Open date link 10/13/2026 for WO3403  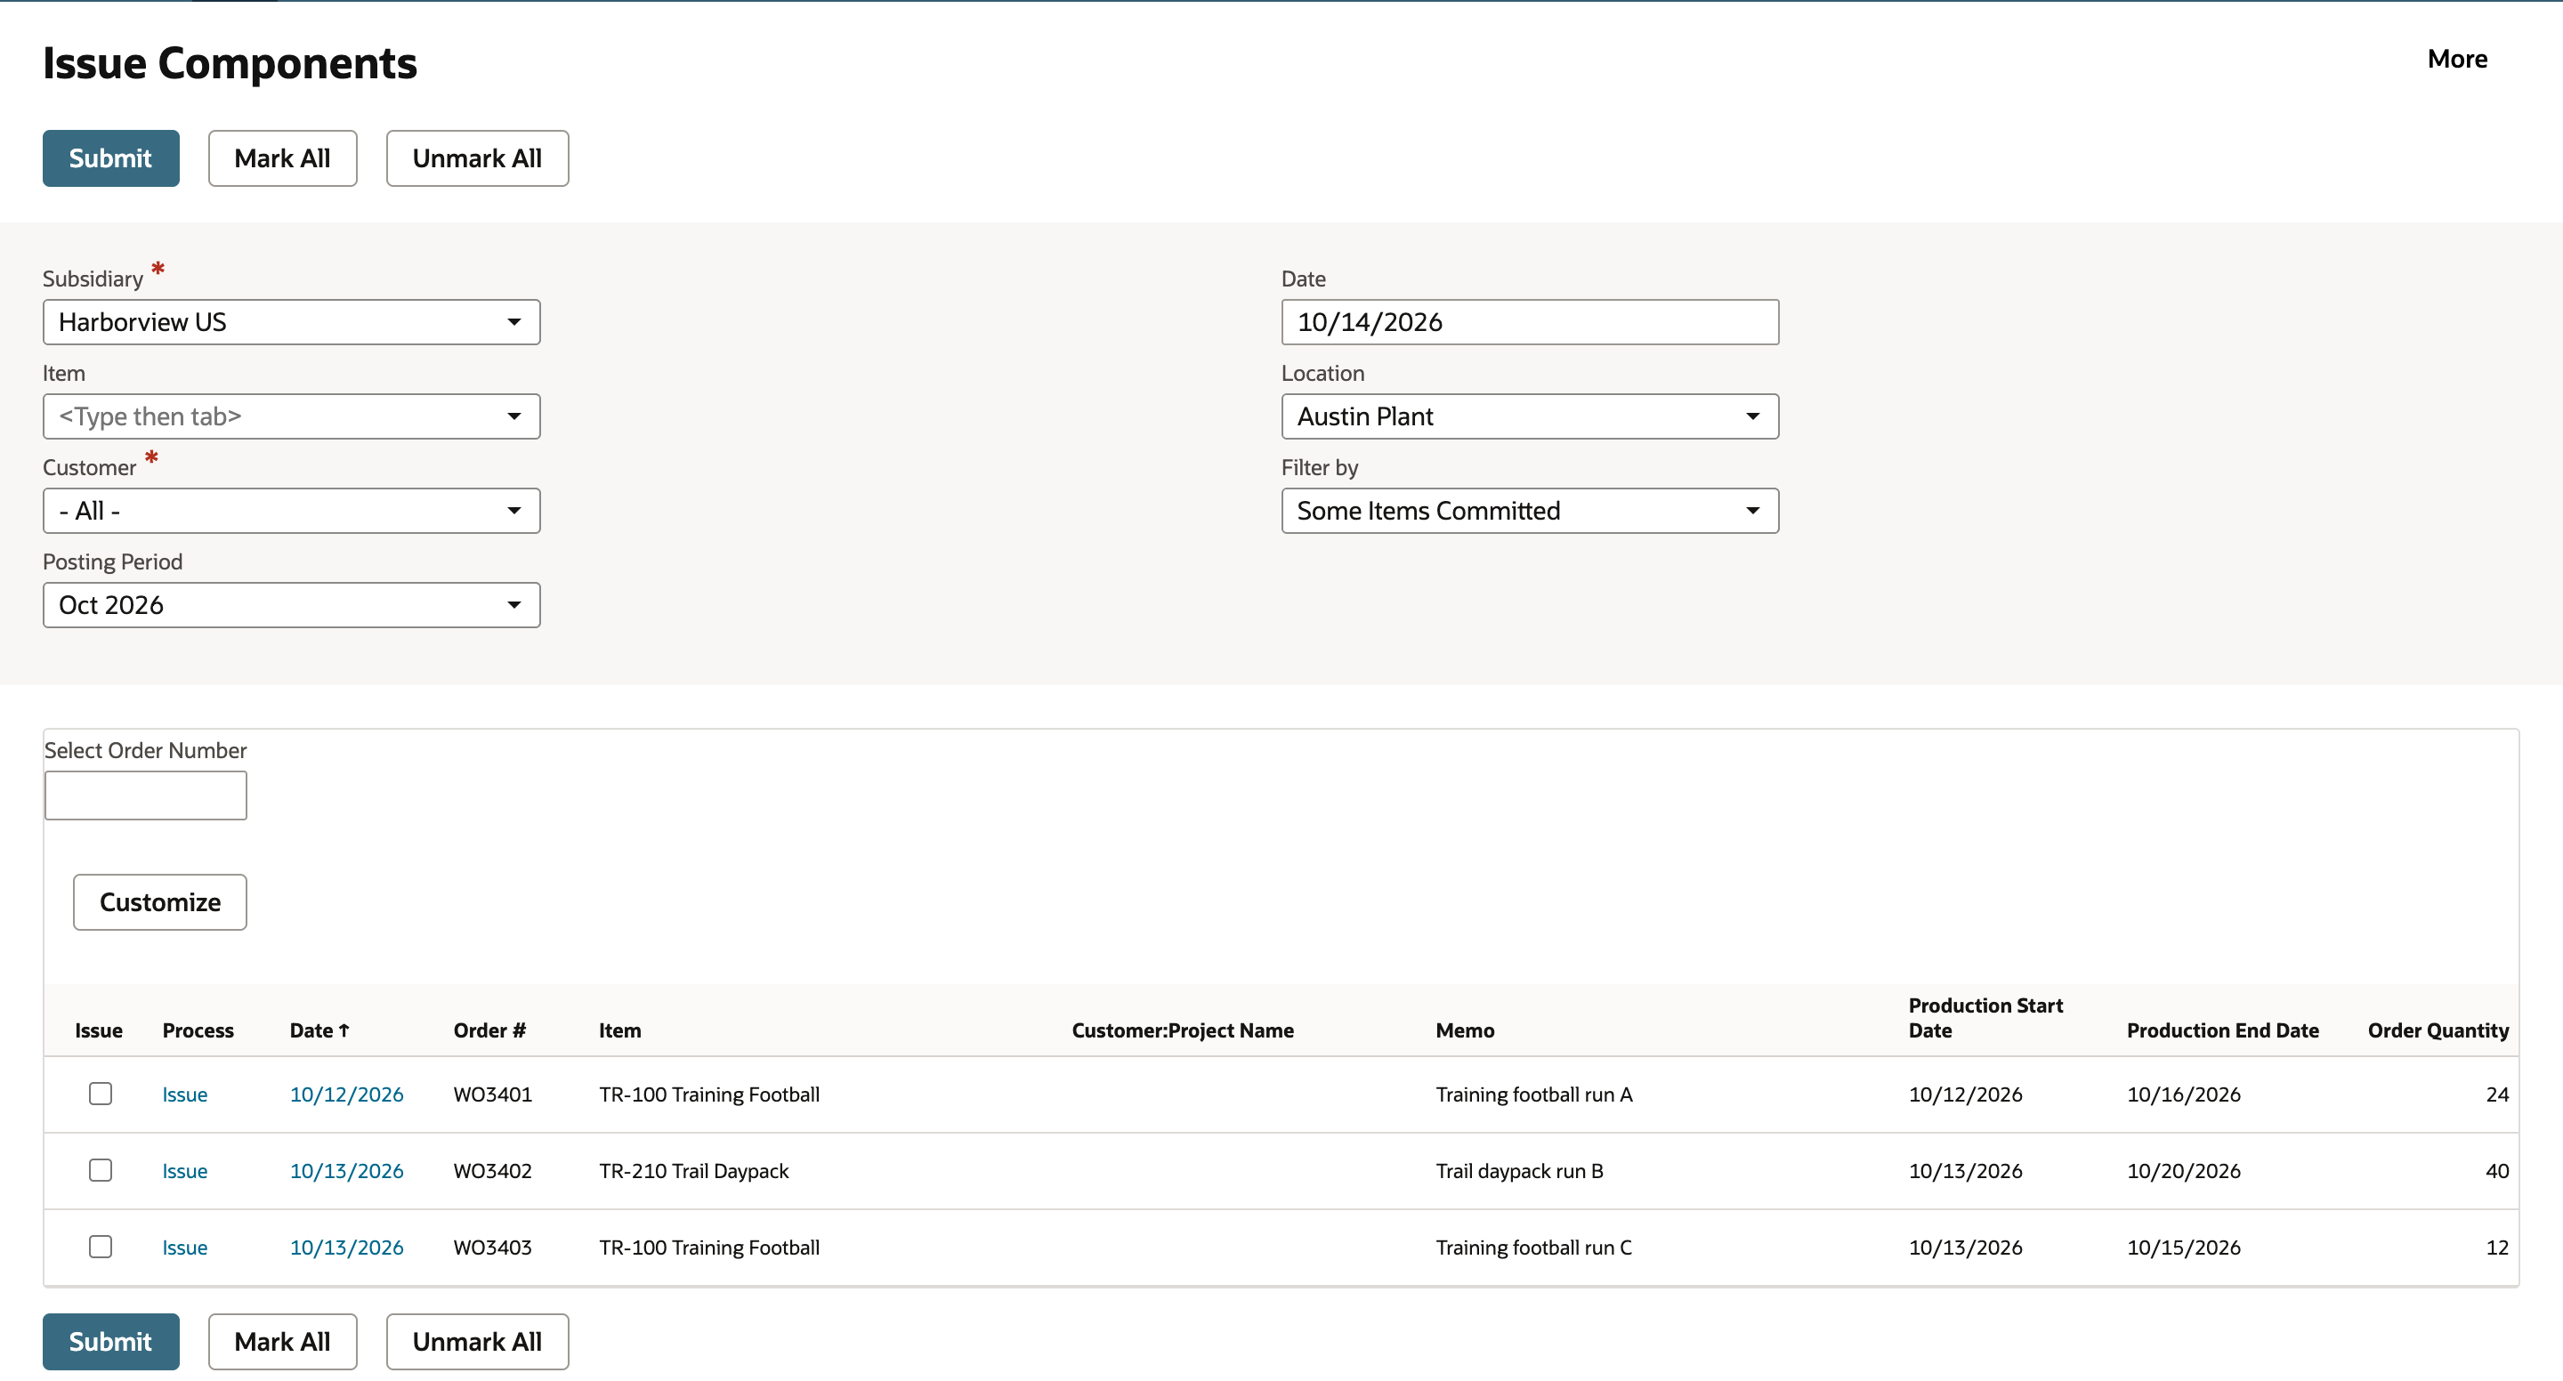point(346,1248)
